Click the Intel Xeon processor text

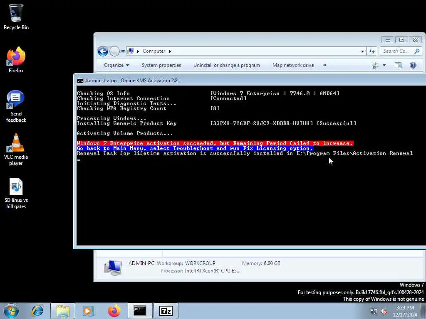point(213,271)
